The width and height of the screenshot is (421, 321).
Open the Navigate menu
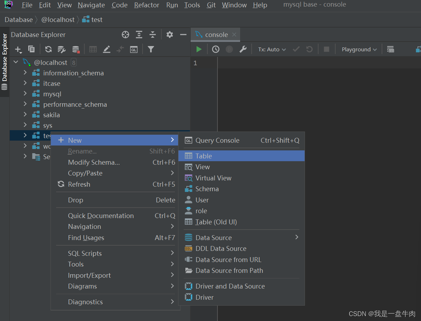(x=91, y=5)
